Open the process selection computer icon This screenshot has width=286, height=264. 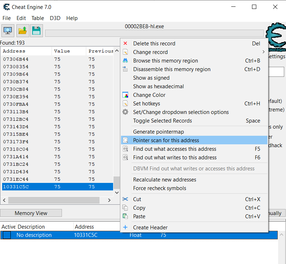click(x=8, y=31)
